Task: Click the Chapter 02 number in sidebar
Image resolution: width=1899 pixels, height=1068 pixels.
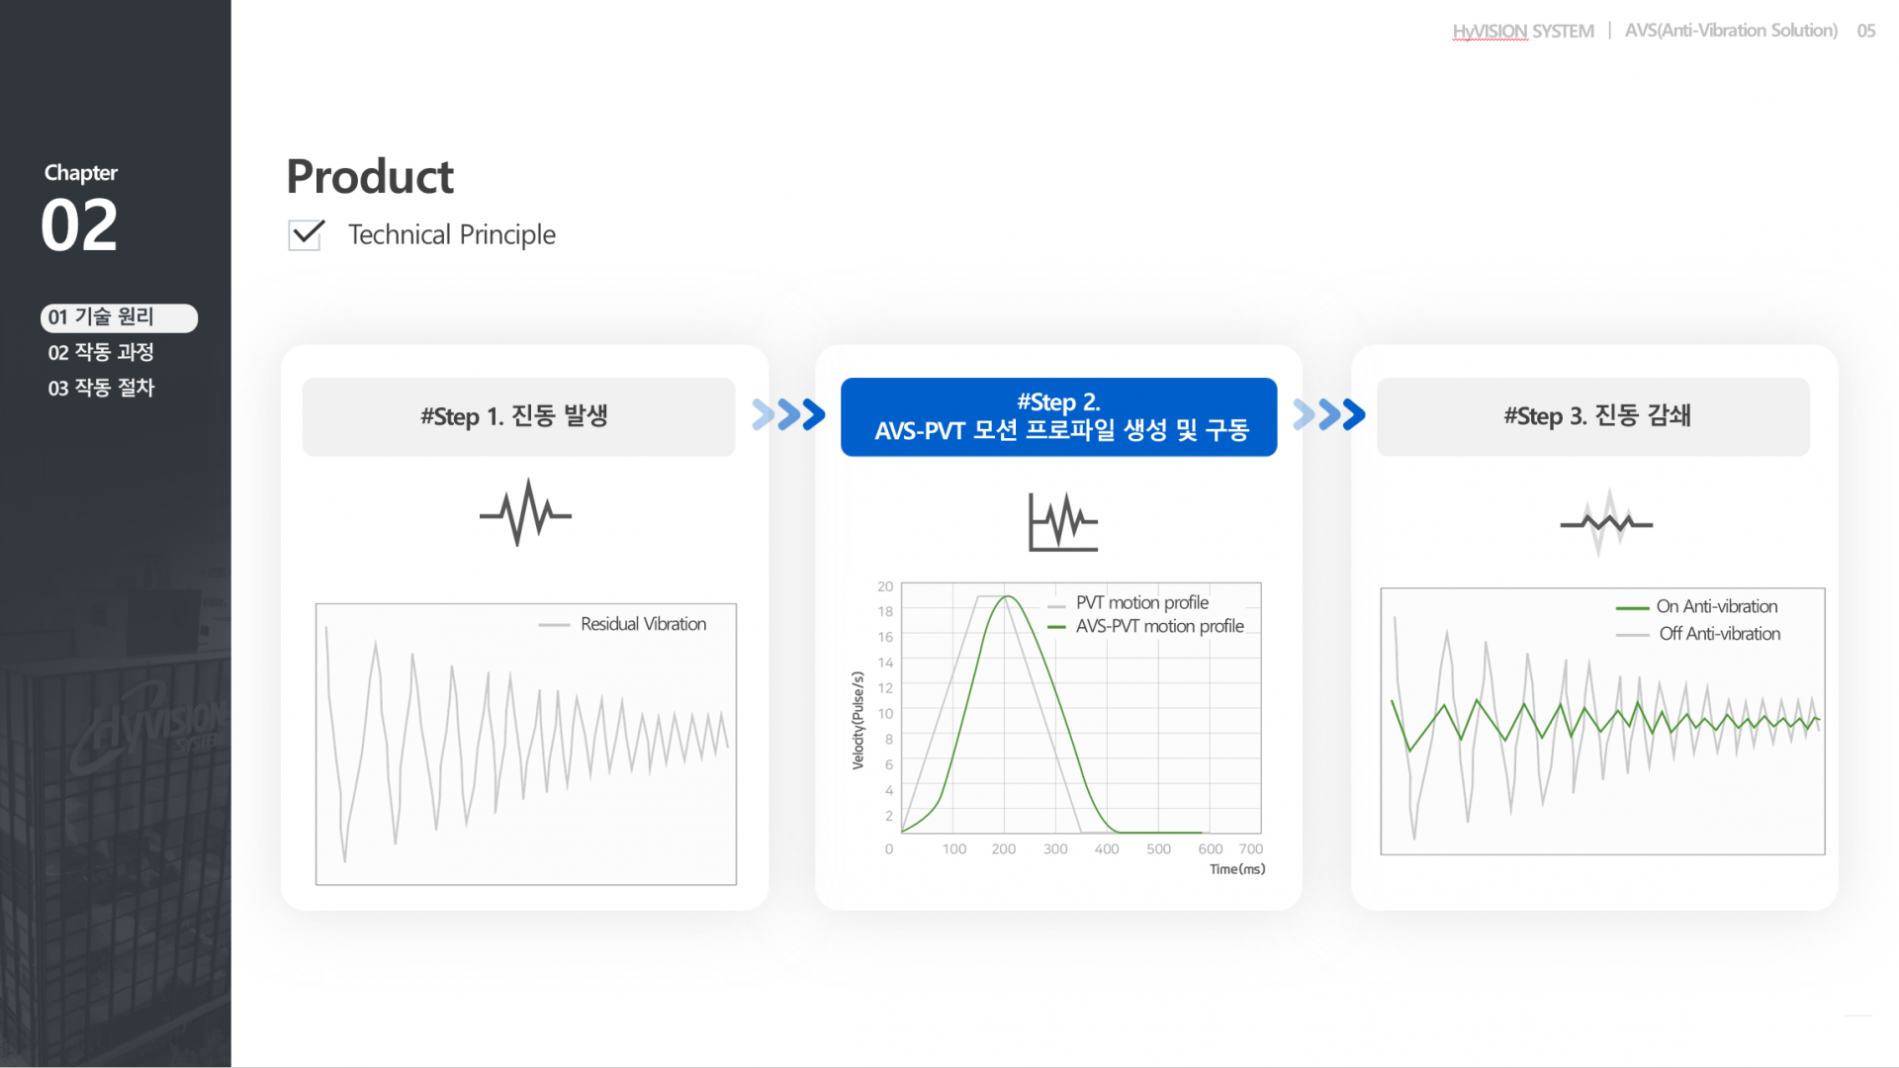Action: 79,225
